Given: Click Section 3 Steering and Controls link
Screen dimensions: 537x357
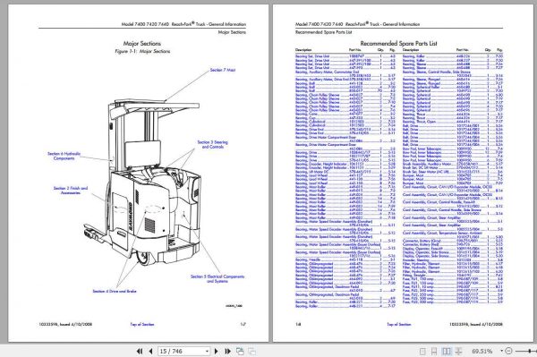Looking at the screenshot, I should click(213, 144).
